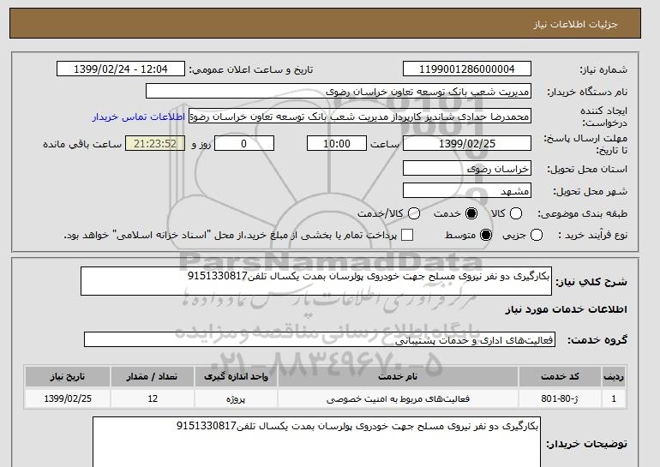Click the تعداد / مقدار column header
Image resolution: width=660 pixels, height=467 pixels.
(153, 376)
